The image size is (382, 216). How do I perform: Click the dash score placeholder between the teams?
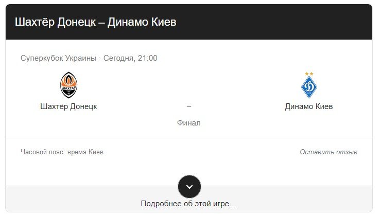click(189, 106)
